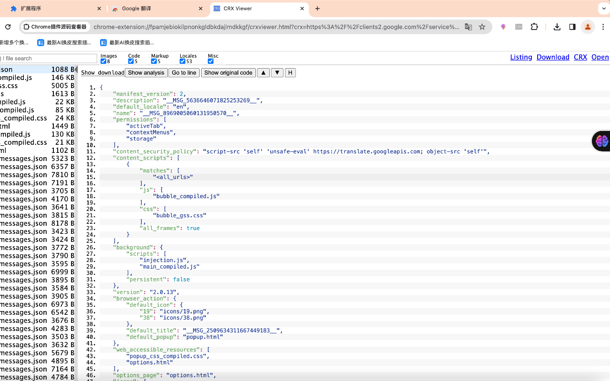
Task: Toggle the Code file filter checkbox
Action: [131, 61]
